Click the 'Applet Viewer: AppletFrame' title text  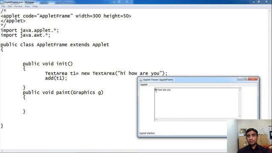(158, 79)
